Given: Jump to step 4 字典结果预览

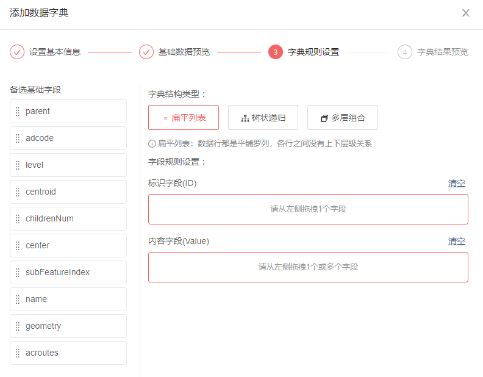Looking at the screenshot, I should point(405,52).
